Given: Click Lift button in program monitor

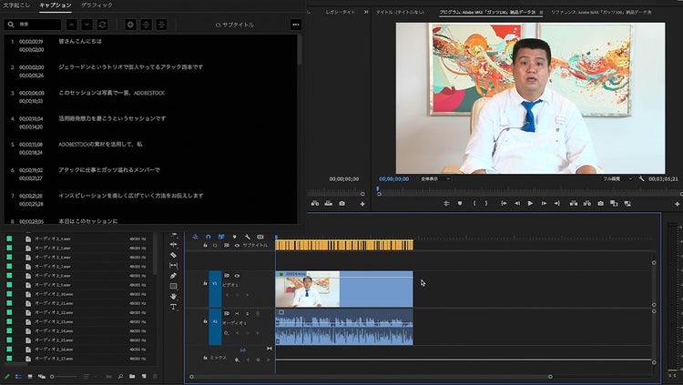Looking at the screenshot, I should (574, 203).
